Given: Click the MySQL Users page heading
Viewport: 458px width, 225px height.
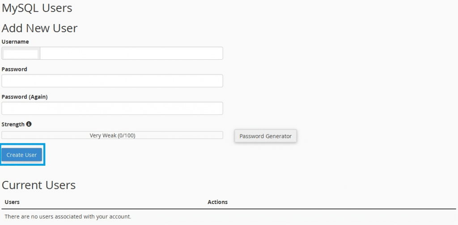Looking at the screenshot, I should pos(37,8).
